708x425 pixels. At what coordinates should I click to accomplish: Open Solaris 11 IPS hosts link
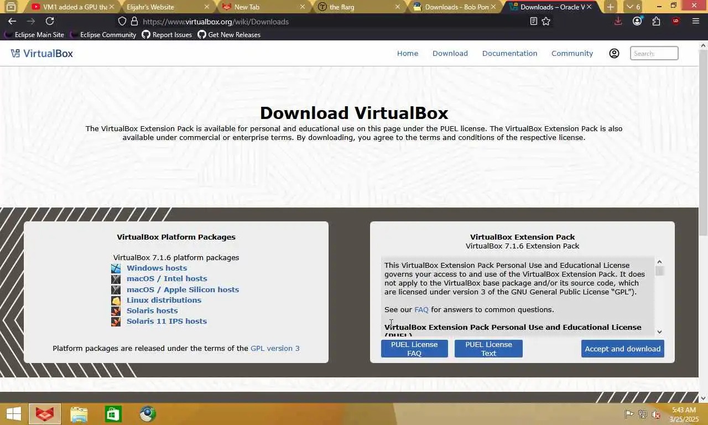166,321
